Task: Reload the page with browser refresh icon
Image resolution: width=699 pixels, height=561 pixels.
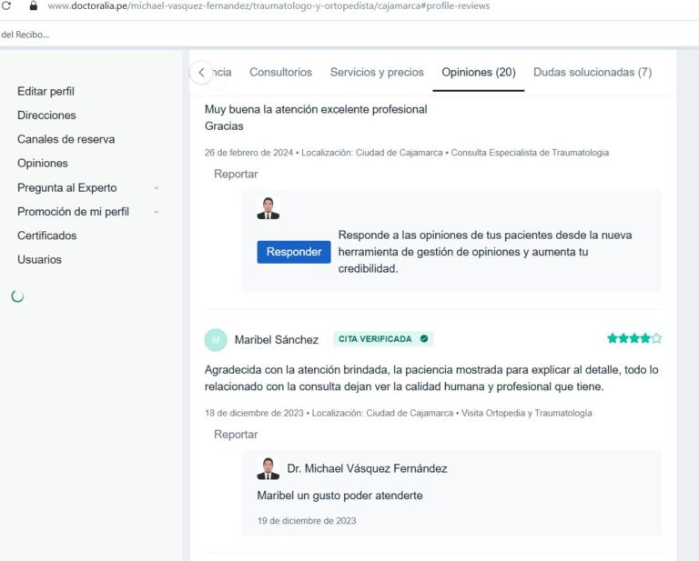Action: point(6,5)
